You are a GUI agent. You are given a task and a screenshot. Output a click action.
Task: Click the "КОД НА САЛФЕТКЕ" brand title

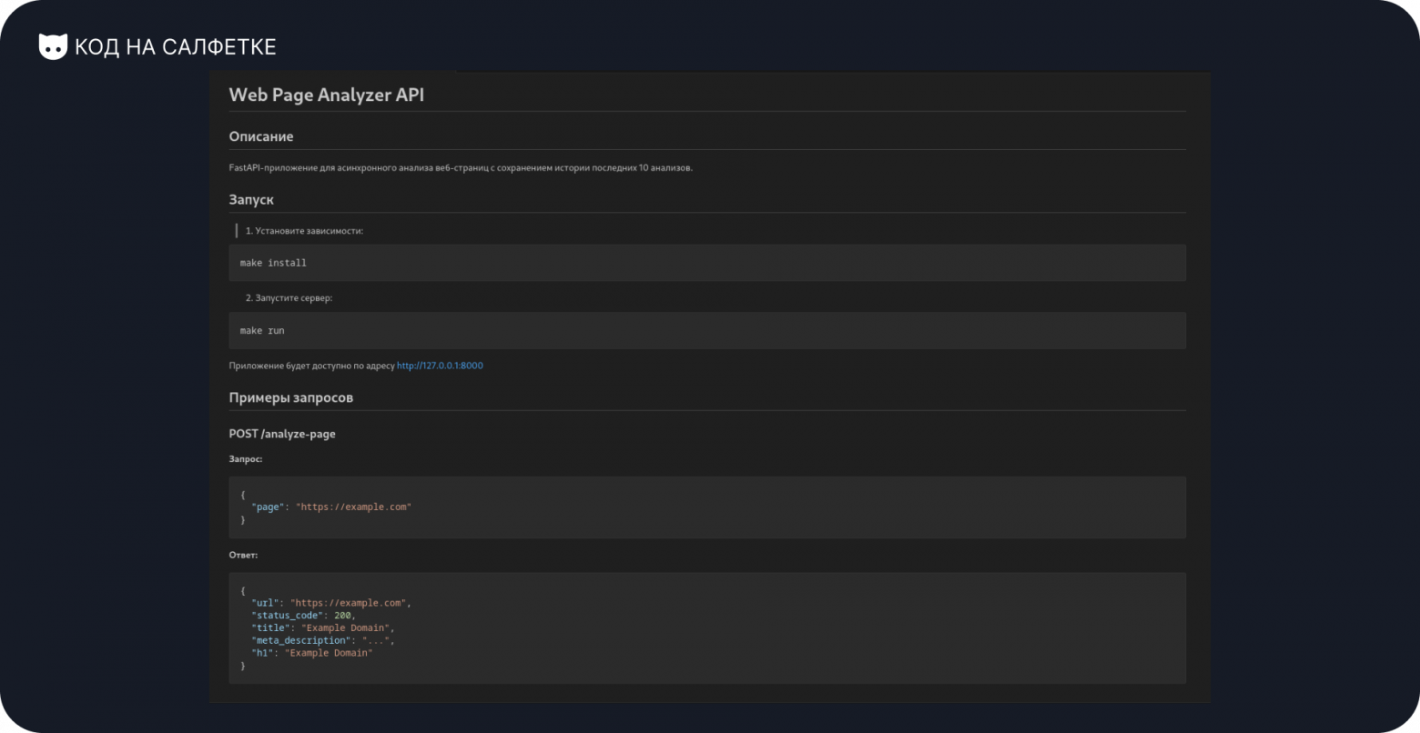coord(176,47)
